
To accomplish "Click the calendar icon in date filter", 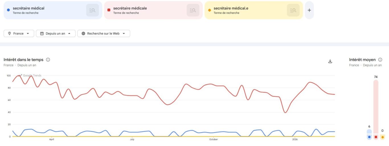I will click(x=42, y=34).
